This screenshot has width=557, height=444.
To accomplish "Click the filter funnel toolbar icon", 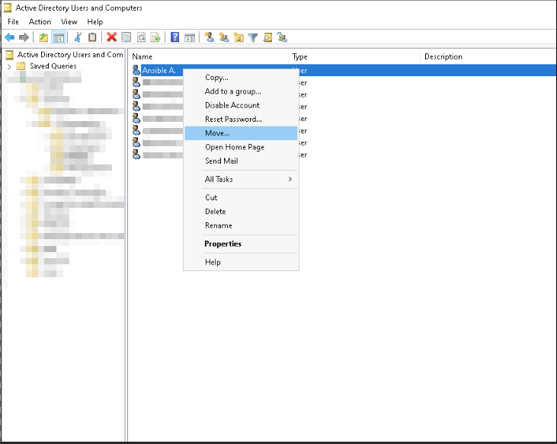I will pos(253,37).
